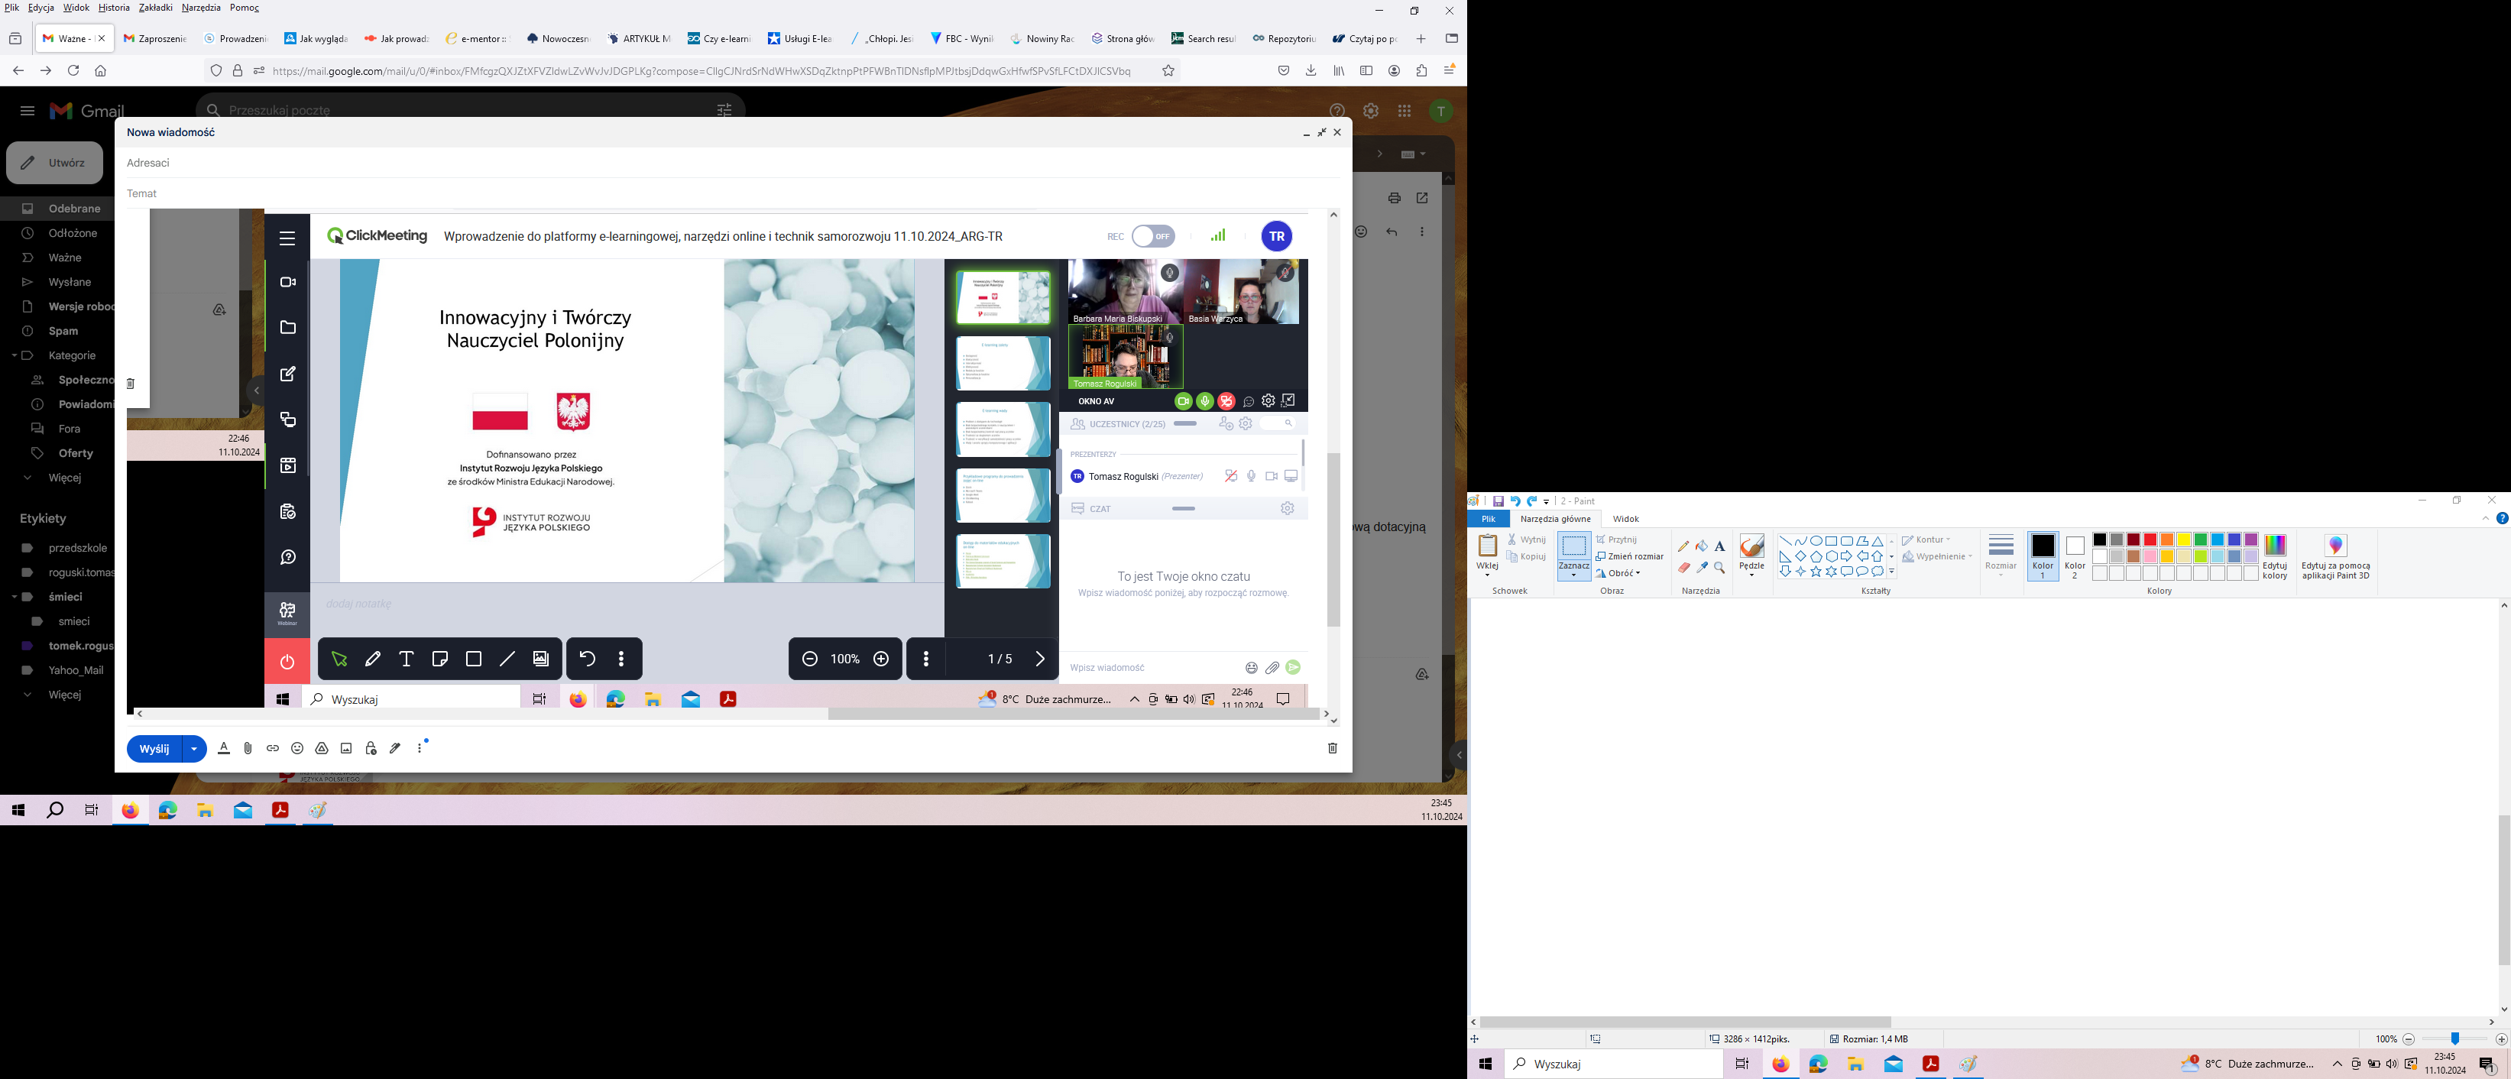
Task: Expand Więcej under Oferty in Gmail sidebar
Action: pos(64,478)
